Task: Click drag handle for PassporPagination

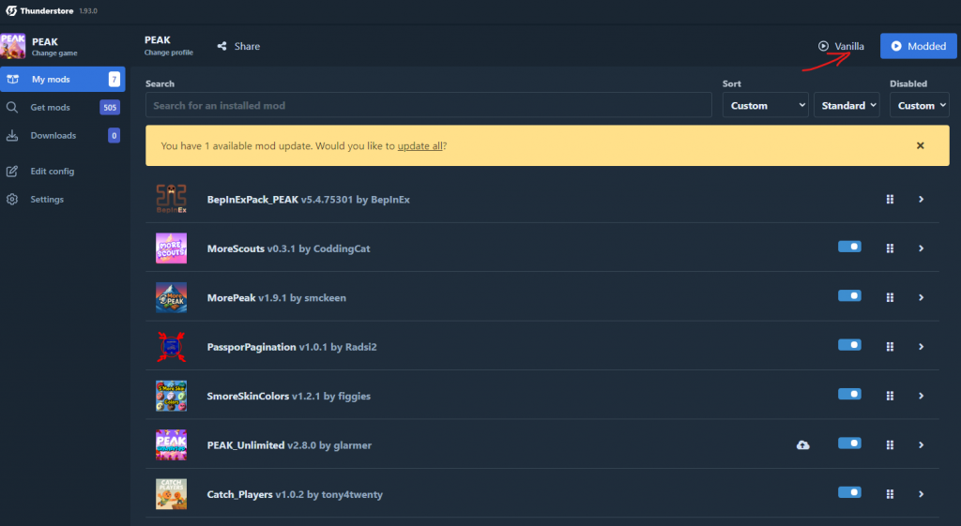Action: tap(890, 347)
